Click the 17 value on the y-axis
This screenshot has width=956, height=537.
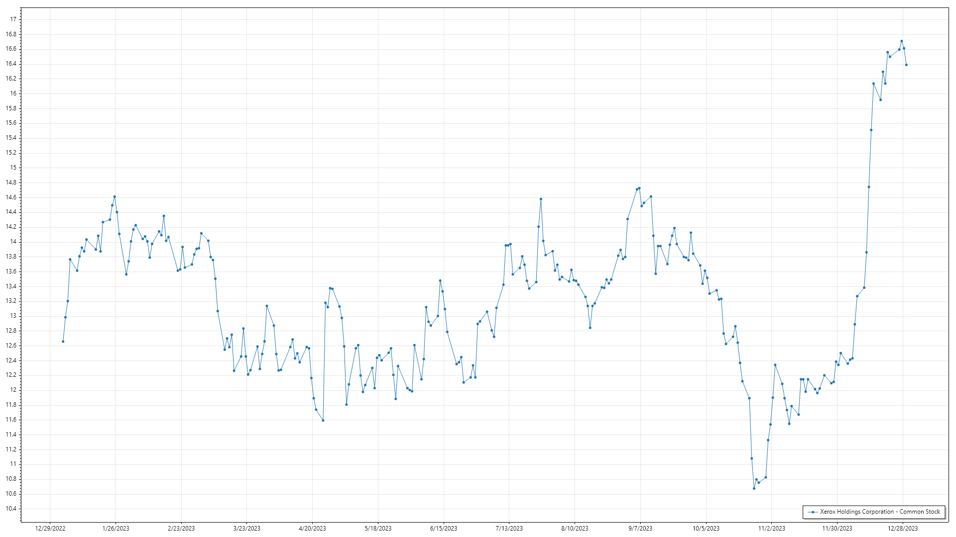(13, 19)
